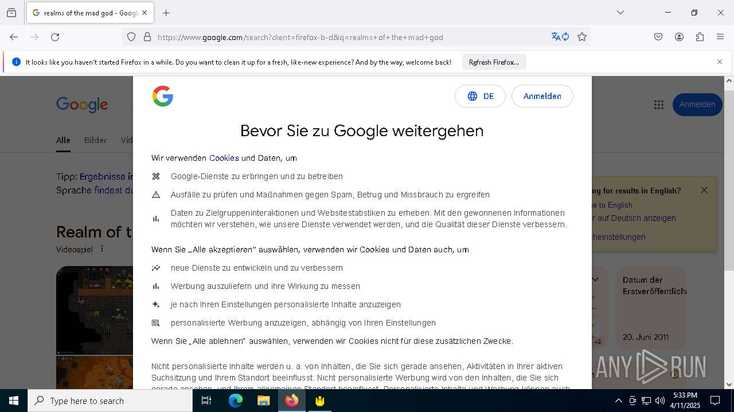Viewport: 734px width, 412px height.
Task: Open Windows notification center
Action: pos(715,401)
